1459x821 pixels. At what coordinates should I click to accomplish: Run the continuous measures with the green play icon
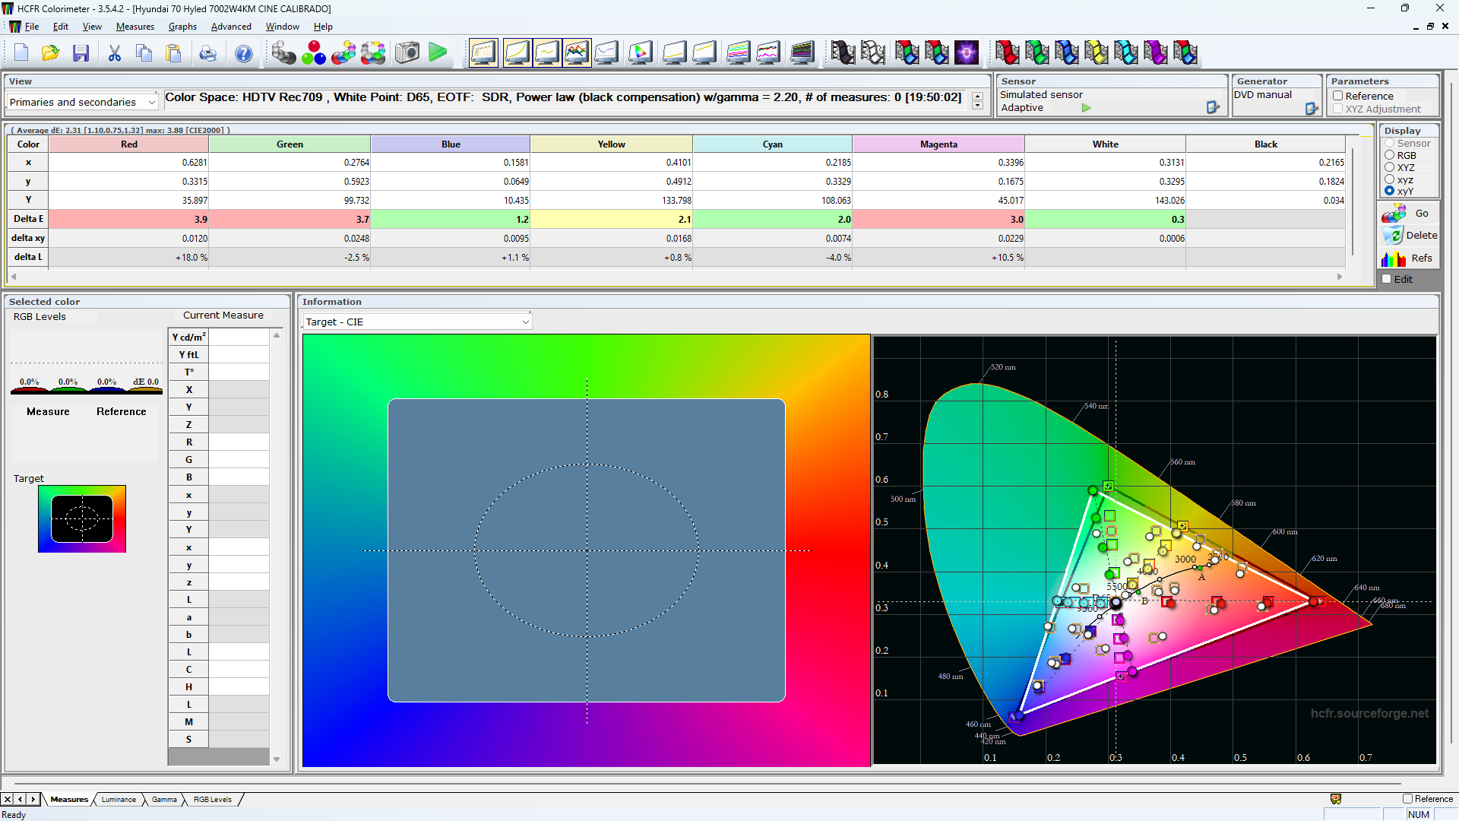pos(438,52)
